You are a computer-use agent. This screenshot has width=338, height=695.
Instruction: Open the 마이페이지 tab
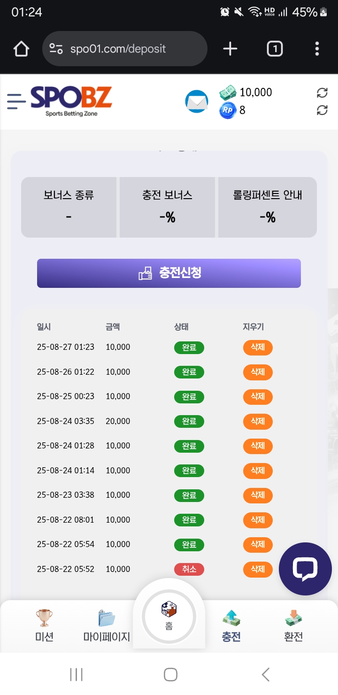coord(107,625)
